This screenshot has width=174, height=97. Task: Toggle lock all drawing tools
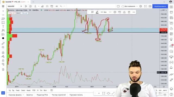(3, 60)
